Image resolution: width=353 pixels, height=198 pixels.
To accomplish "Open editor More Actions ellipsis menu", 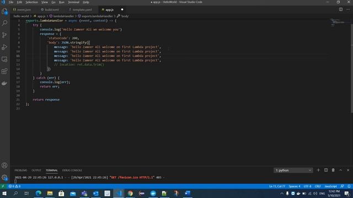I will [348, 10].
